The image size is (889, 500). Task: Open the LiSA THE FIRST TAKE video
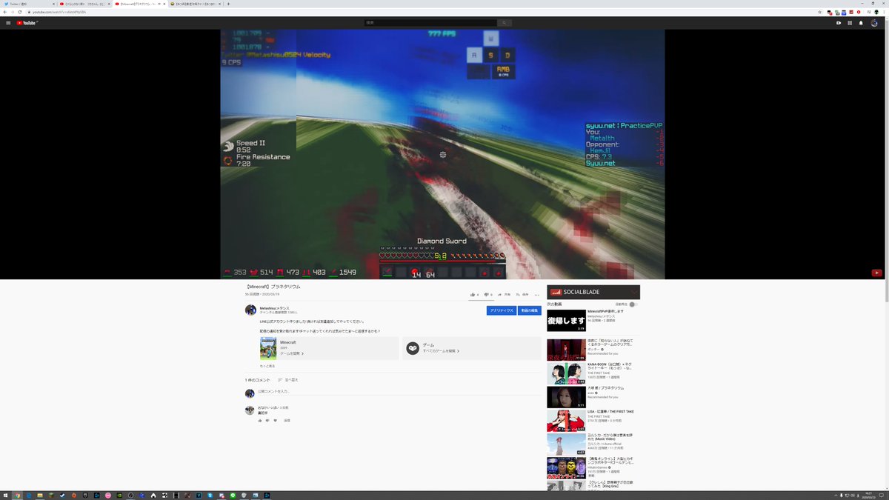click(566, 421)
